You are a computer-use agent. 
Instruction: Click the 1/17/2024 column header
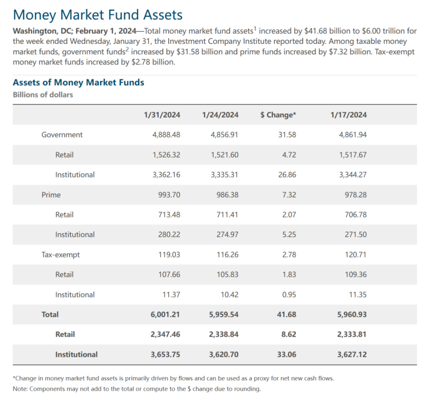[x=348, y=115]
